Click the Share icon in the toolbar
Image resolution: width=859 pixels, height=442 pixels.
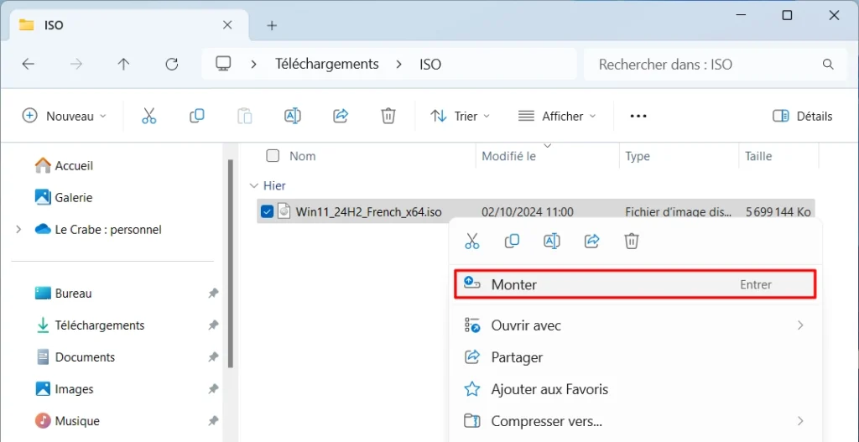(x=341, y=116)
